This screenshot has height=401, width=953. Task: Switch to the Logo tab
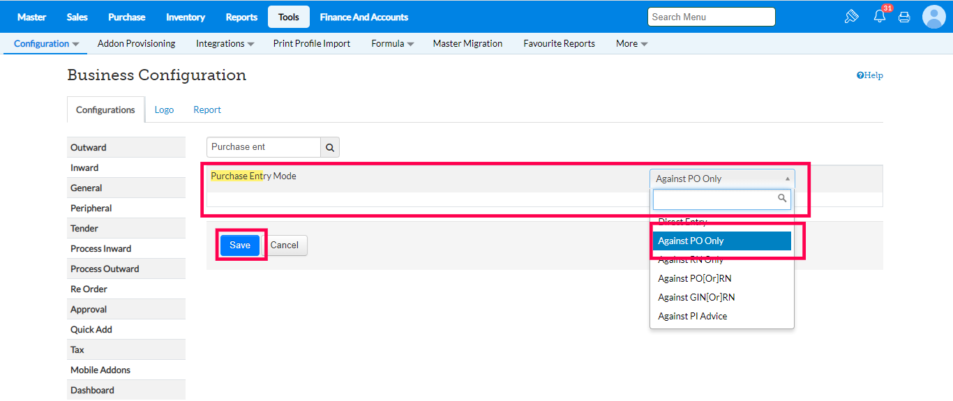click(164, 109)
